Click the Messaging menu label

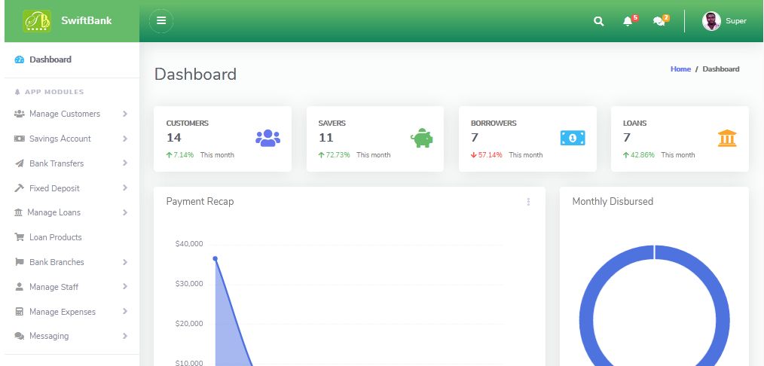49,336
